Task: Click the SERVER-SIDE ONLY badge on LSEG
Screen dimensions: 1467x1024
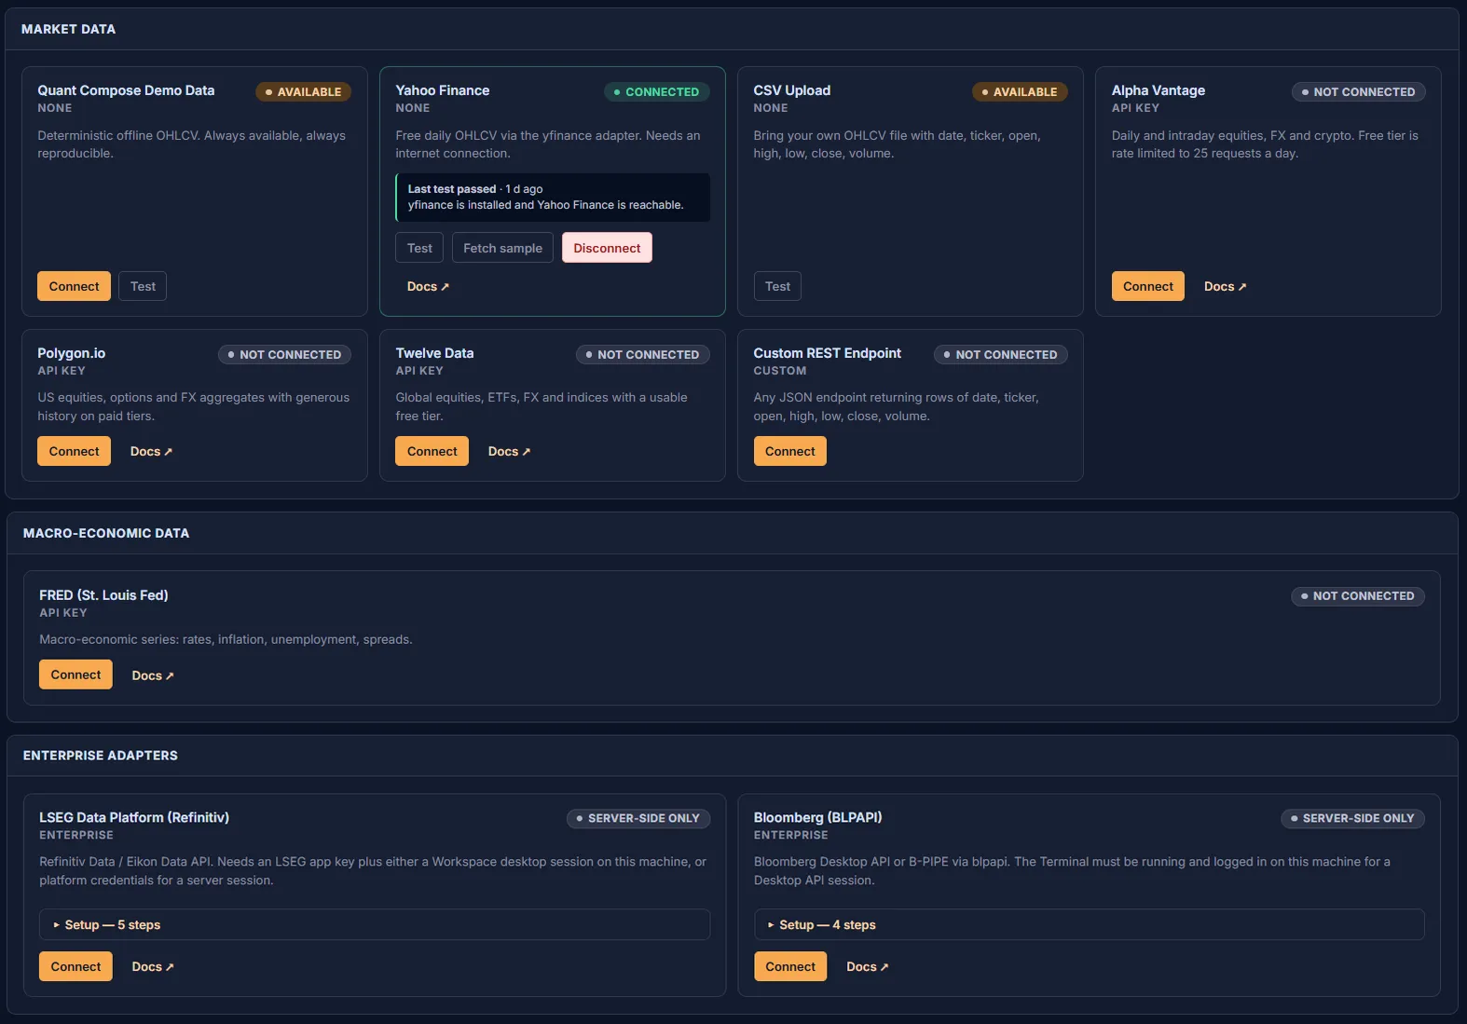Action: [638, 818]
